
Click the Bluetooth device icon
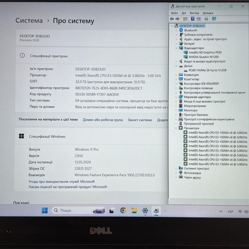pos(181,30)
